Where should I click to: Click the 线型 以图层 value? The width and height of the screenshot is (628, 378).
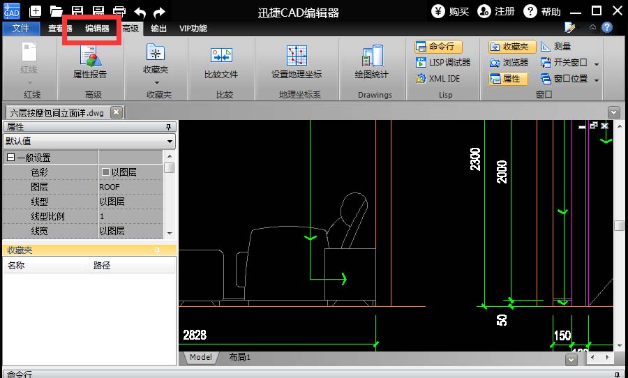click(130, 202)
